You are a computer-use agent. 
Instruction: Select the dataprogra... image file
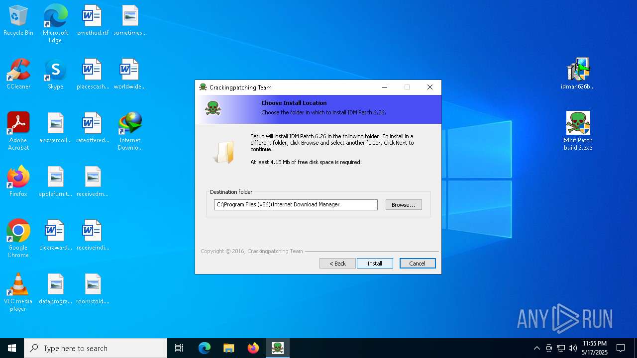coord(55,289)
